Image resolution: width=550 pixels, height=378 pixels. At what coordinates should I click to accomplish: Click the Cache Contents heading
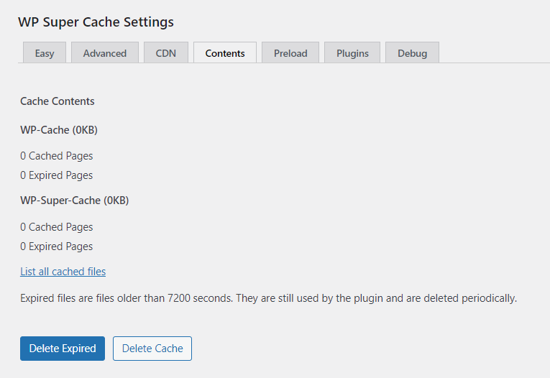58,101
